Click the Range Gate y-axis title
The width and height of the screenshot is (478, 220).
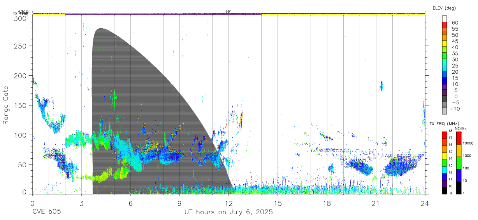pyautogui.click(x=6, y=106)
